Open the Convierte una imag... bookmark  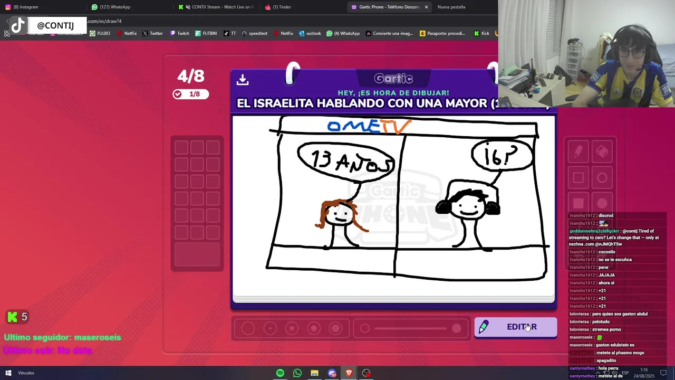tap(389, 33)
